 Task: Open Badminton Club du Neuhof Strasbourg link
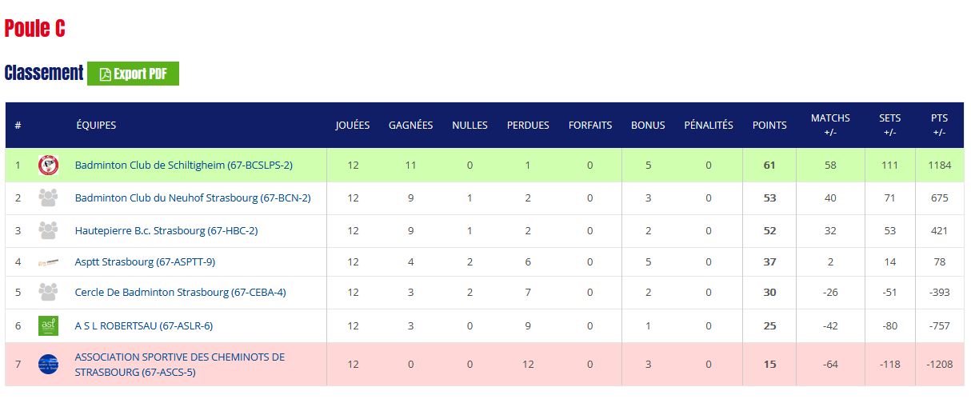[x=192, y=198]
